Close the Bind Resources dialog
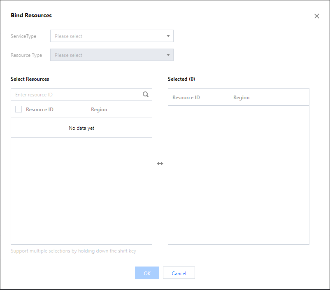Image resolution: width=330 pixels, height=290 pixels. (316, 16)
